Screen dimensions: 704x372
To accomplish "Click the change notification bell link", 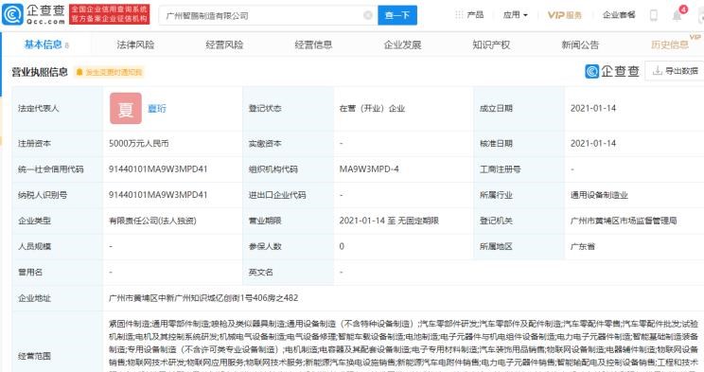I will pyautogui.click(x=110, y=72).
